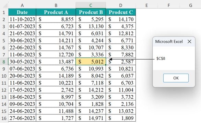The height and width of the screenshot is (123, 201).
Task: Click the Prodcut B header cell
Action: pyautogui.click(x=91, y=12)
